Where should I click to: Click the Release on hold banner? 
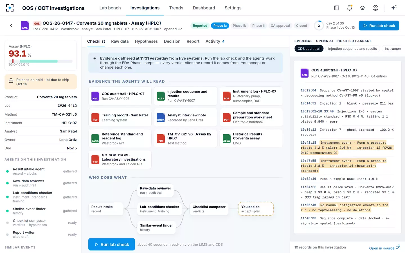(40, 82)
